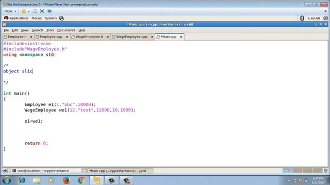The width and height of the screenshot is (330, 185).
Task: Select the *Main.cpp gedit task in bottom panel
Action: 118,171
